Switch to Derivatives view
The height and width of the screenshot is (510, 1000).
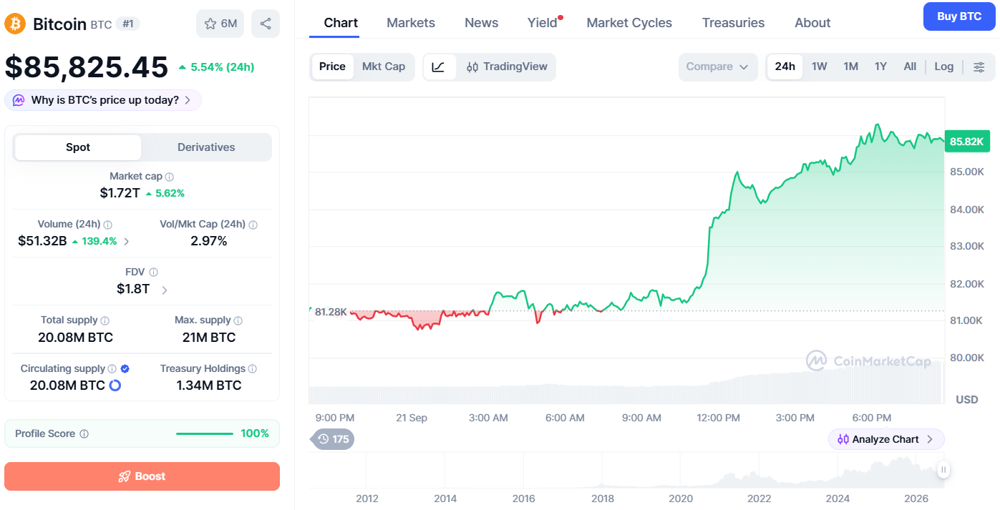pyautogui.click(x=206, y=147)
